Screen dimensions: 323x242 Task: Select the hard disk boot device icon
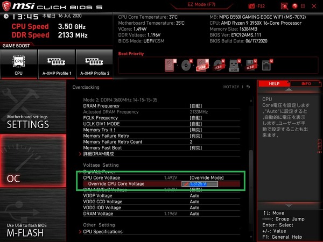point(171,65)
